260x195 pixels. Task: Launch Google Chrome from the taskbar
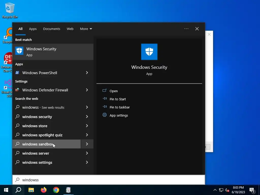coord(56,190)
